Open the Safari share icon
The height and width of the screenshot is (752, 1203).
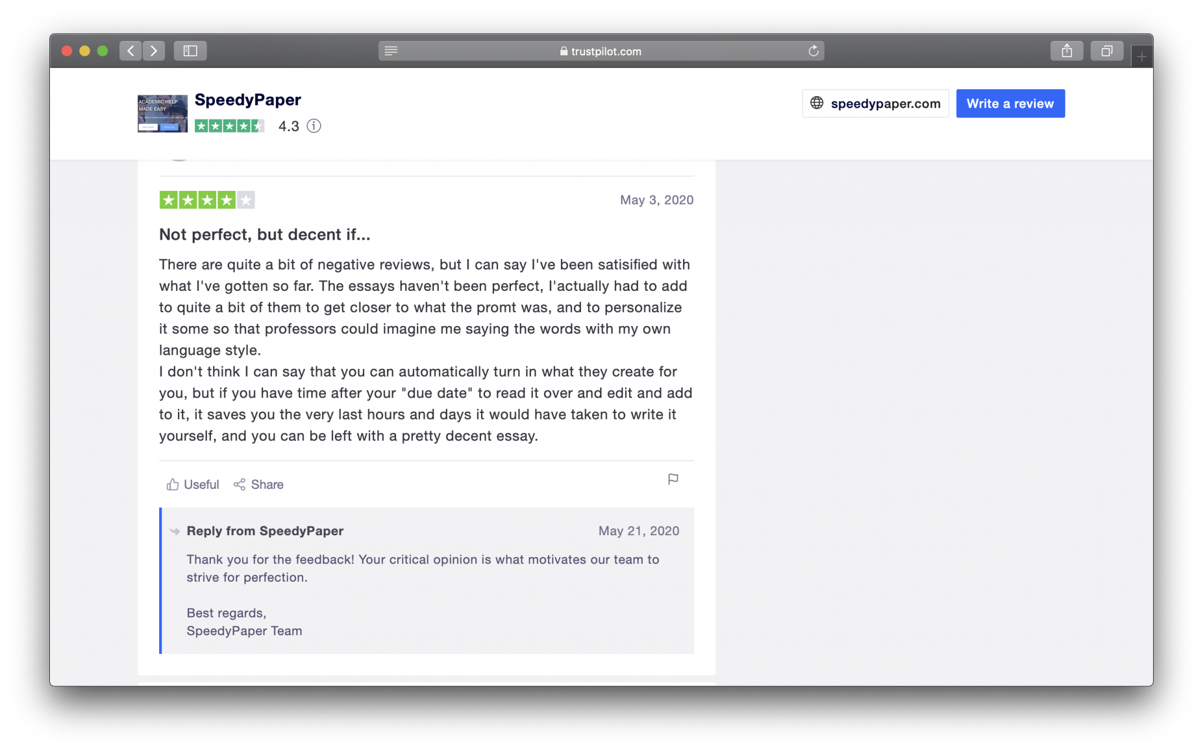1067,51
